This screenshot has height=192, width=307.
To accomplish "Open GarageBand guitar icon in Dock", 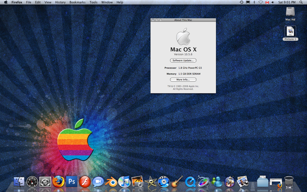I will coord(177,182).
